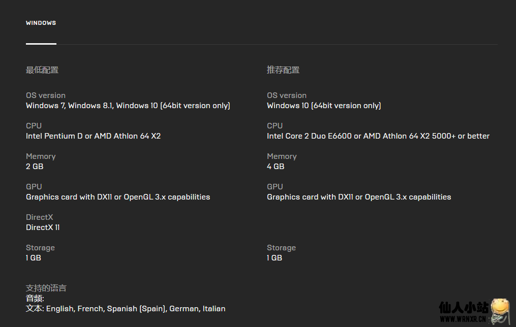This screenshot has height=327, width=516.
Task: Click the minimum Storage 1 GB value
Action: [x=33, y=257]
